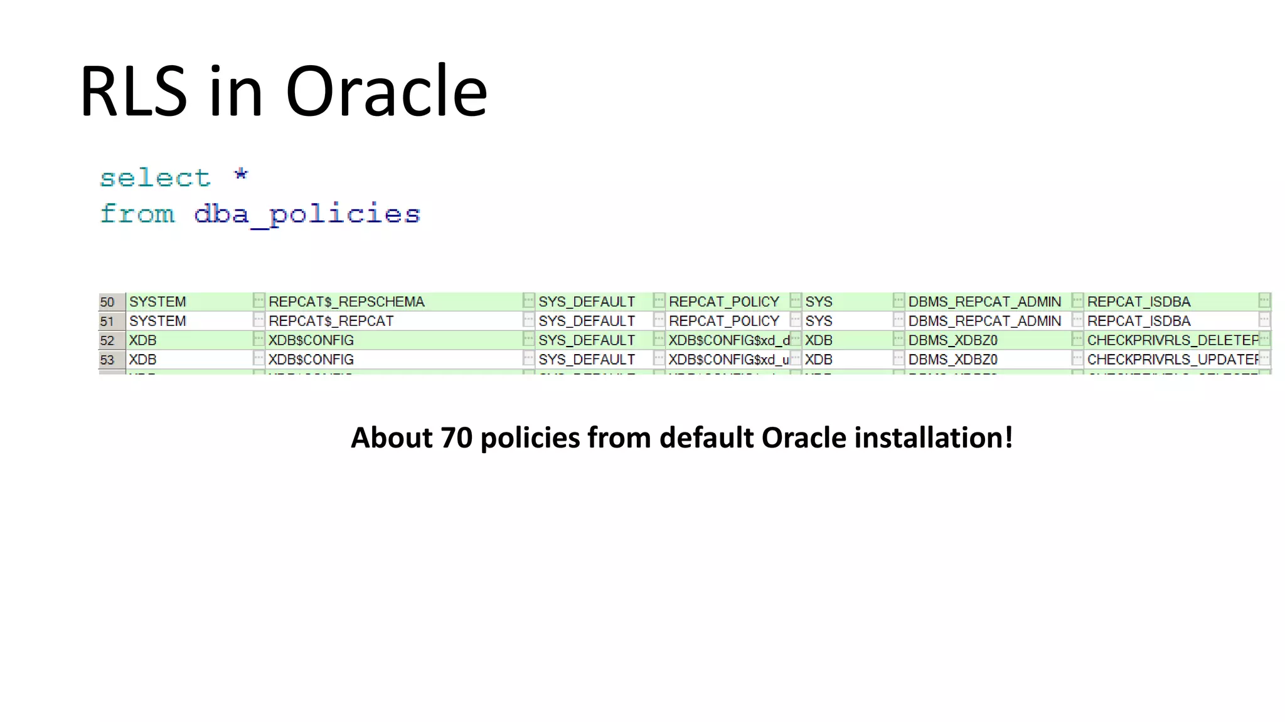Open ellipsis editor beside CHECKPRIVRLS_UPDATEP
This screenshot has height=722, width=1285.
(x=1265, y=359)
